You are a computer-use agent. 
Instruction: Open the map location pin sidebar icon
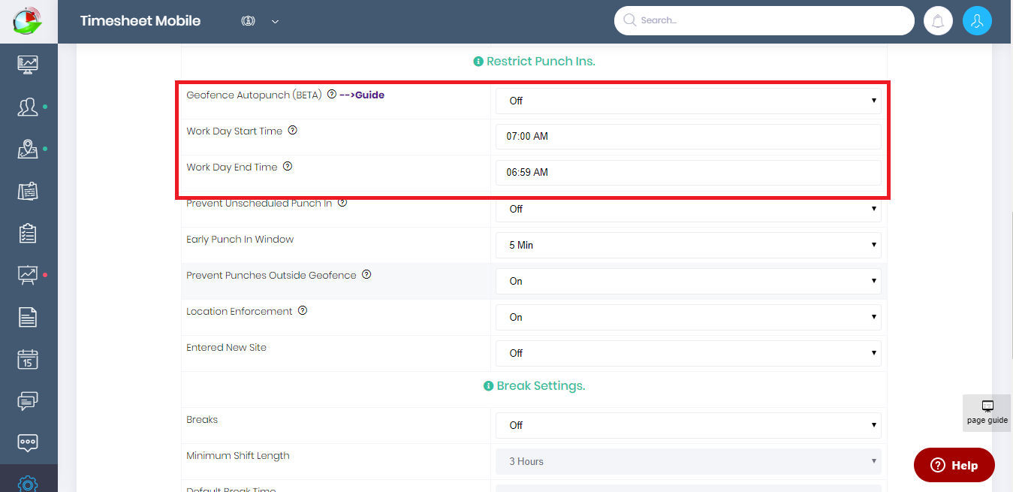pos(28,149)
